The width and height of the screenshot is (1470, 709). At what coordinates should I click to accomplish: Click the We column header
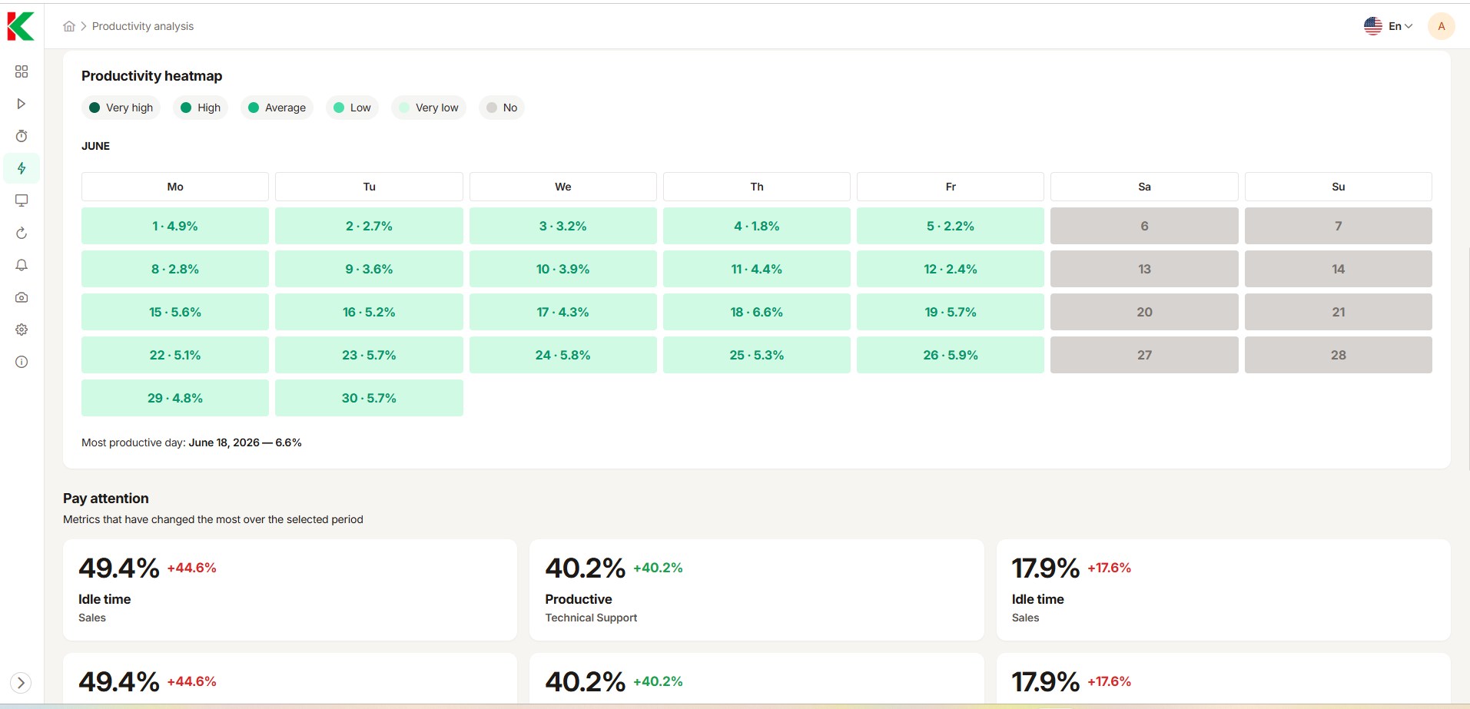563,187
